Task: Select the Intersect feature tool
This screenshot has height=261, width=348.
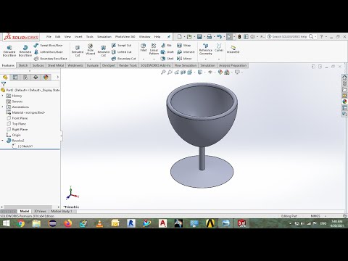Action: [186, 51]
